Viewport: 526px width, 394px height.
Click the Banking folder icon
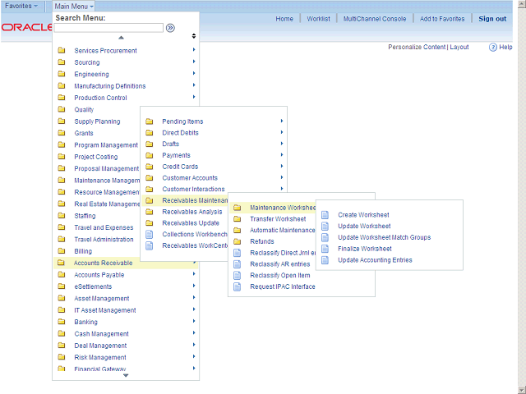coord(62,321)
